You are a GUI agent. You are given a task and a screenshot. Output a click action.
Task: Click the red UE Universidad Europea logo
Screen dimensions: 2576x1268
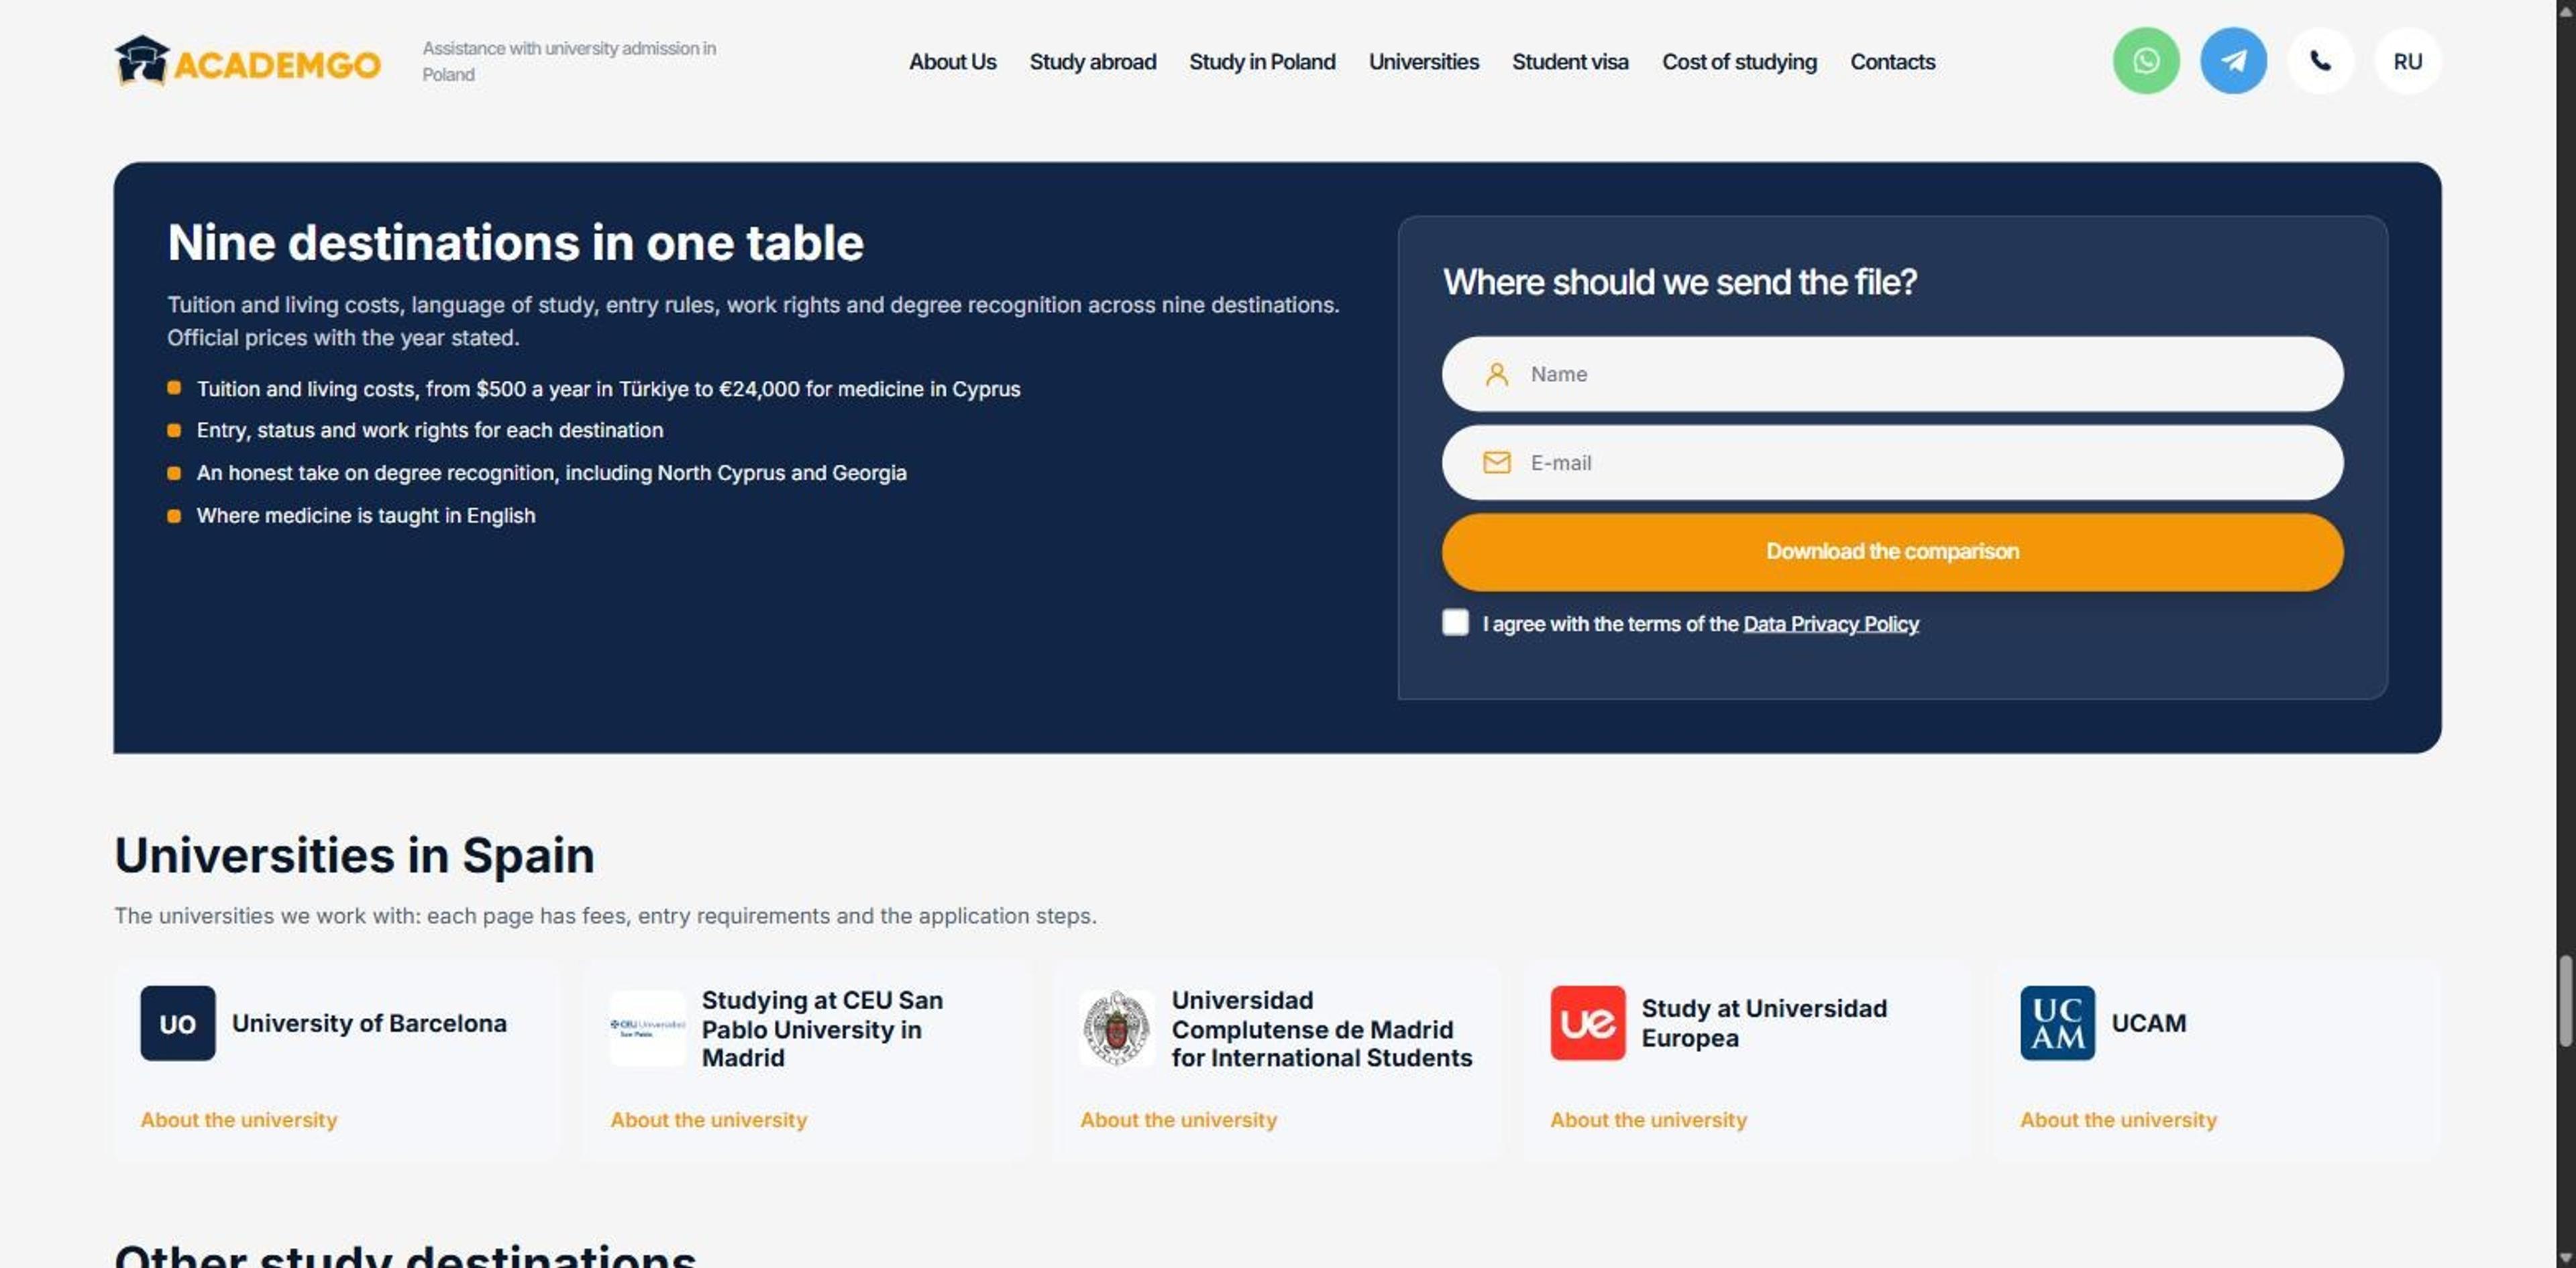pyautogui.click(x=1587, y=1023)
